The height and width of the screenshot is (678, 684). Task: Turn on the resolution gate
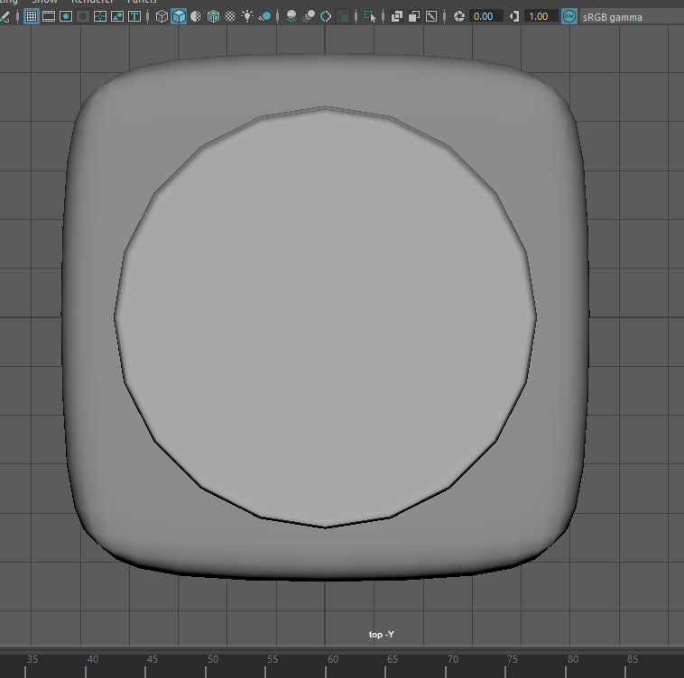click(x=66, y=16)
